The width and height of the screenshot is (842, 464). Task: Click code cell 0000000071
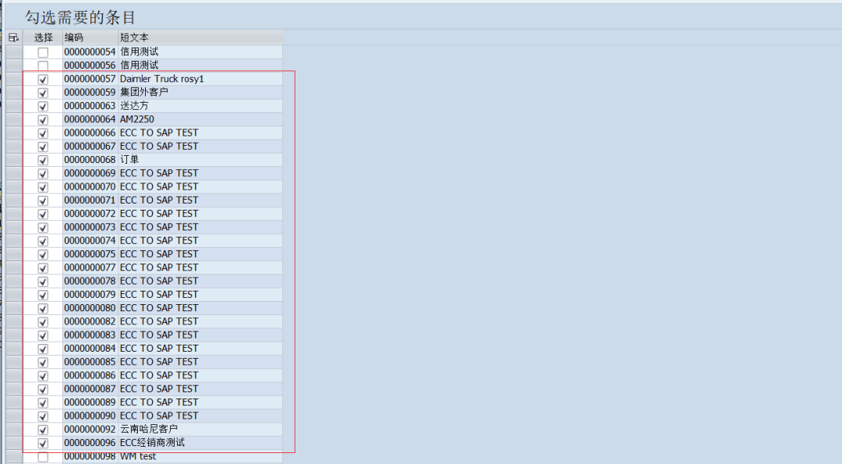point(90,200)
